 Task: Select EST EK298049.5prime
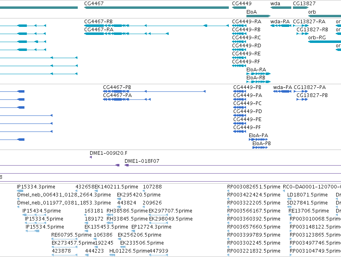(158, 223)
